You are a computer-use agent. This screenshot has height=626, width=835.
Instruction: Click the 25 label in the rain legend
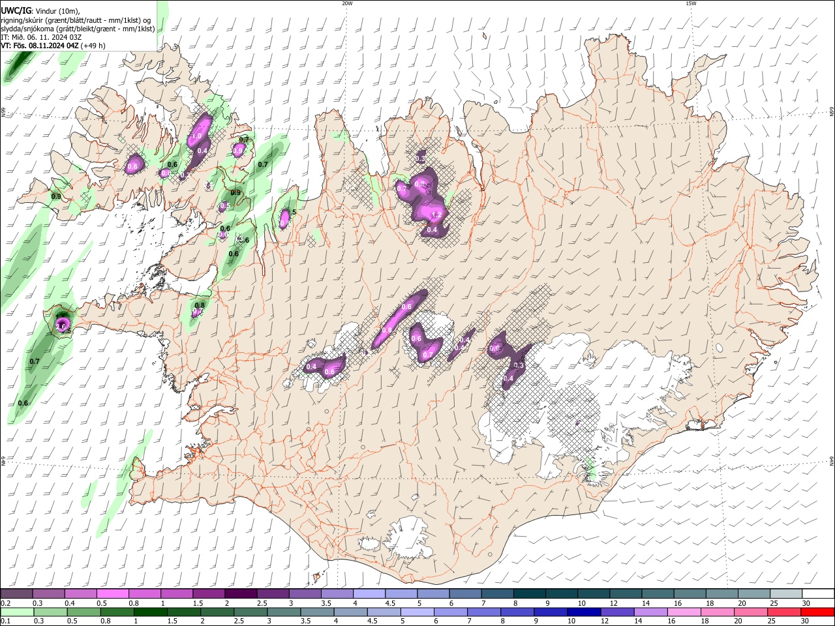(771, 621)
